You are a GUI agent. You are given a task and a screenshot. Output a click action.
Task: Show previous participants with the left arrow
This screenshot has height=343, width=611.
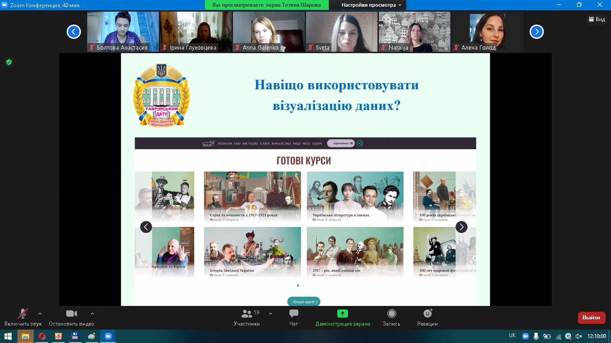click(74, 32)
